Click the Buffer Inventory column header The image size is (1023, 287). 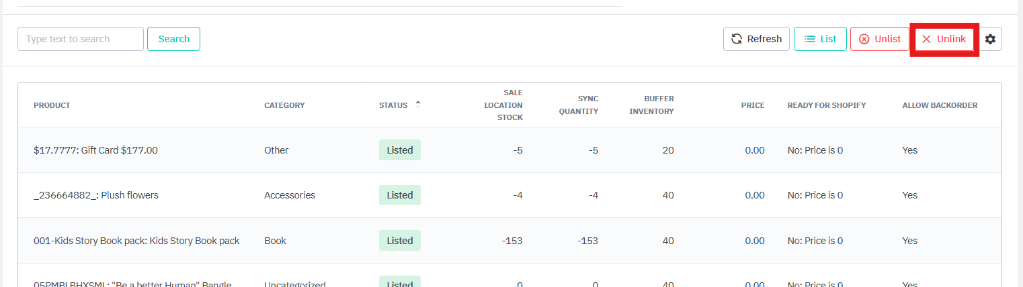(x=651, y=105)
